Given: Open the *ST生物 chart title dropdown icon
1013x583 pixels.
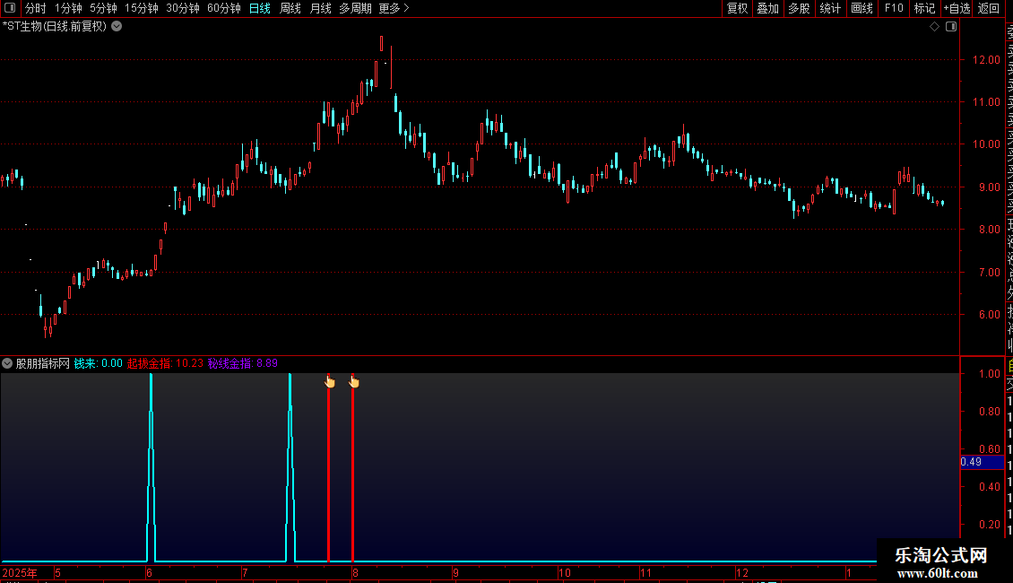Looking at the screenshot, I should 117,27.
